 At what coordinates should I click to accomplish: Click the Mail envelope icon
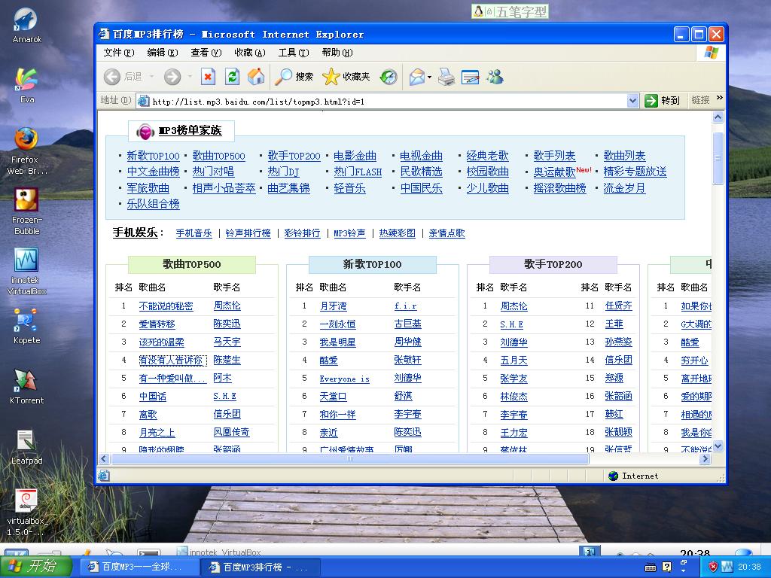(416, 77)
